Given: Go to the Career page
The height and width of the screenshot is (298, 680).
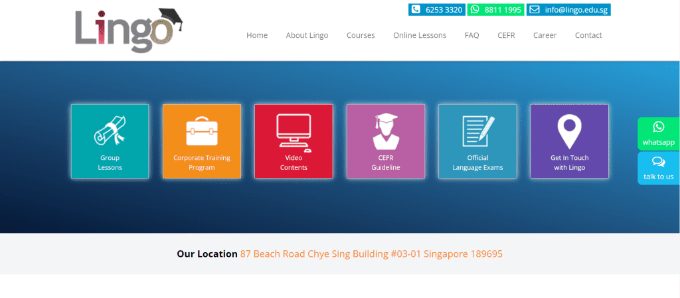Looking at the screenshot, I should point(545,36).
